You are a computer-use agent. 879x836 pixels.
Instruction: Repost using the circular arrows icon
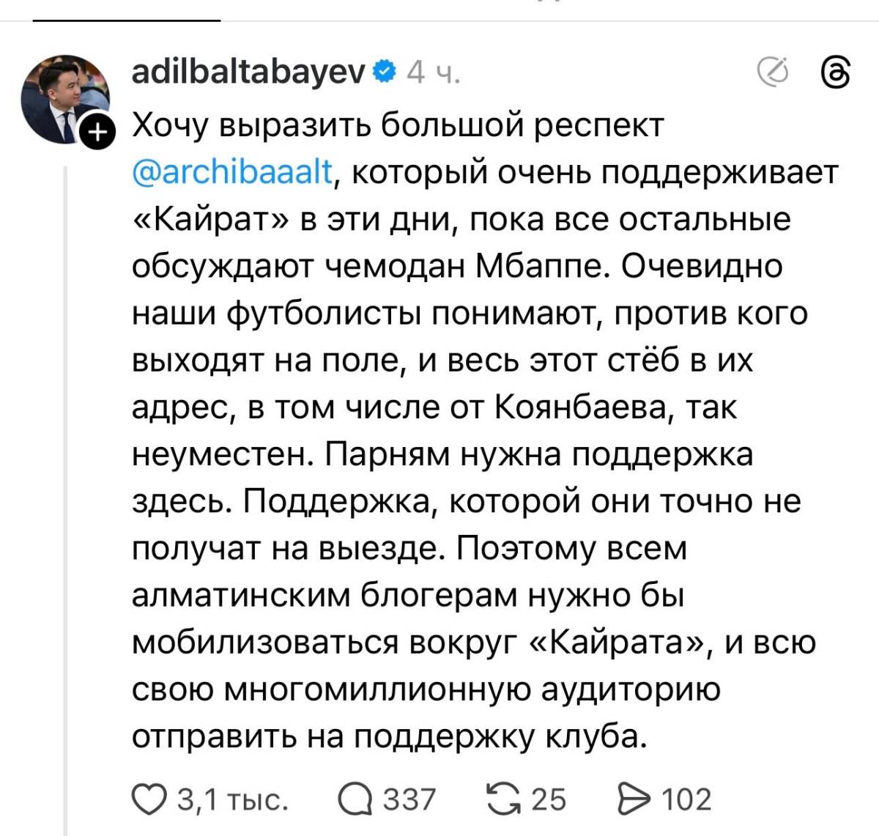tap(504, 799)
